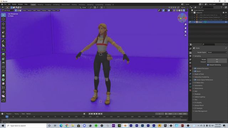Image resolution: width=228 pixels, height=128 pixels.
Task: Click the Render samples value field
Action: 217,59
